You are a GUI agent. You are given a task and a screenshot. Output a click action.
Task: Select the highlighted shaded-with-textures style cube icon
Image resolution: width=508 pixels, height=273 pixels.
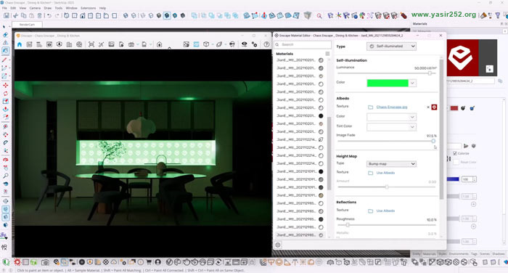167,15
